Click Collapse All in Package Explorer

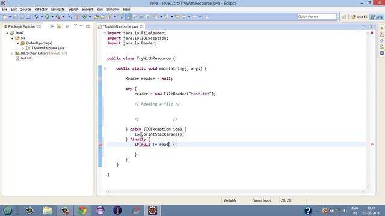(52, 26)
